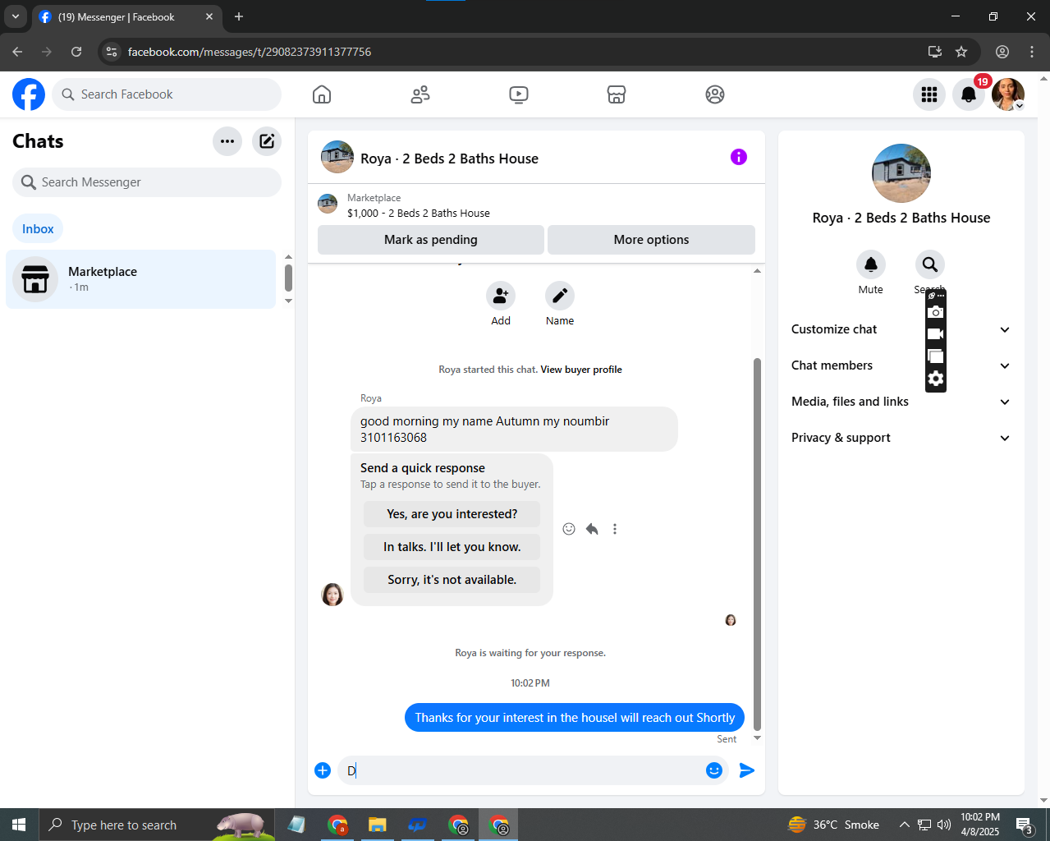Start a new message with compose icon
Screen dimensions: 1050x841
pos(267,141)
